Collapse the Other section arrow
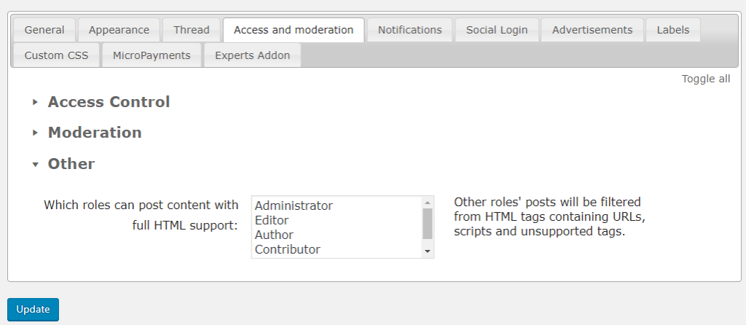This screenshot has height=325, width=746. (x=35, y=165)
